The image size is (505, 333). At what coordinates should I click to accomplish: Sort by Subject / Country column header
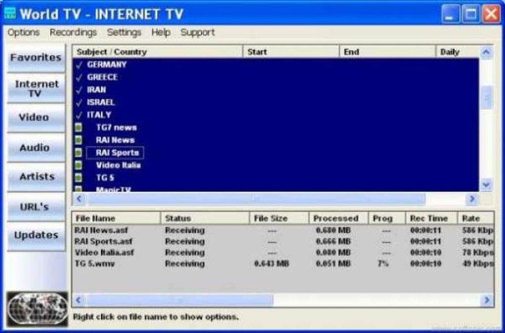pyautogui.click(x=157, y=52)
